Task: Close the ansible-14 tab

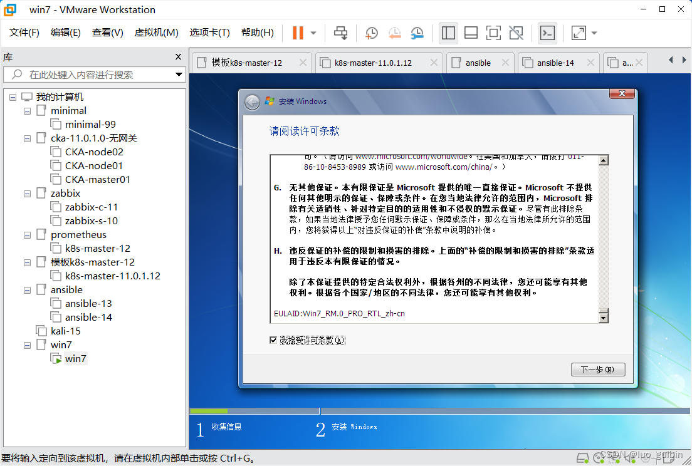Action: 590,63
